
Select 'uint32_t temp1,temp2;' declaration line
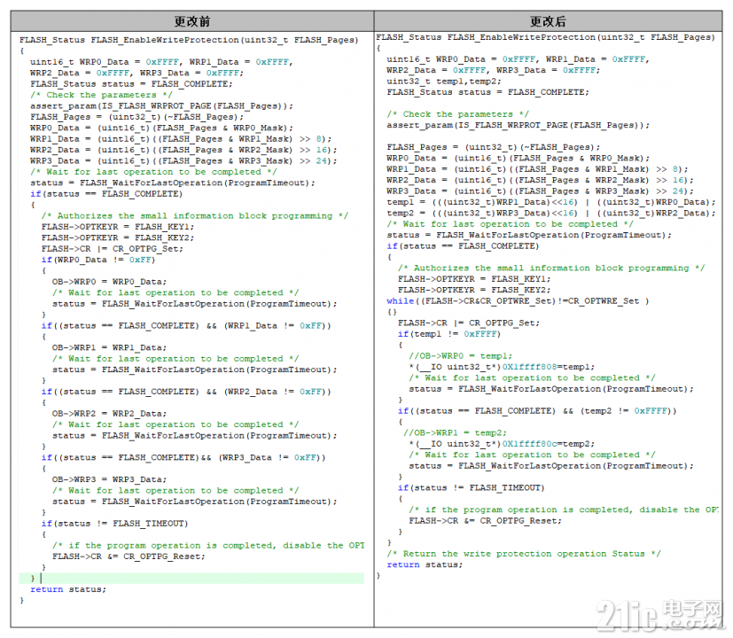pyautogui.click(x=444, y=82)
